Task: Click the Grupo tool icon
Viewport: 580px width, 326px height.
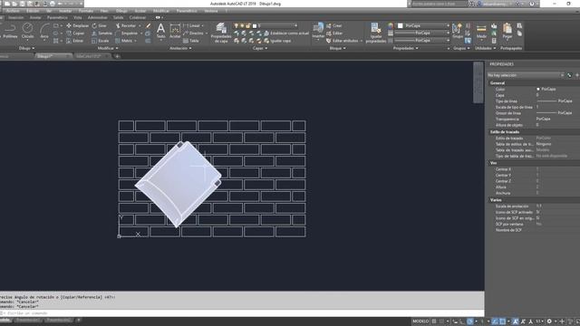Action: point(458,30)
